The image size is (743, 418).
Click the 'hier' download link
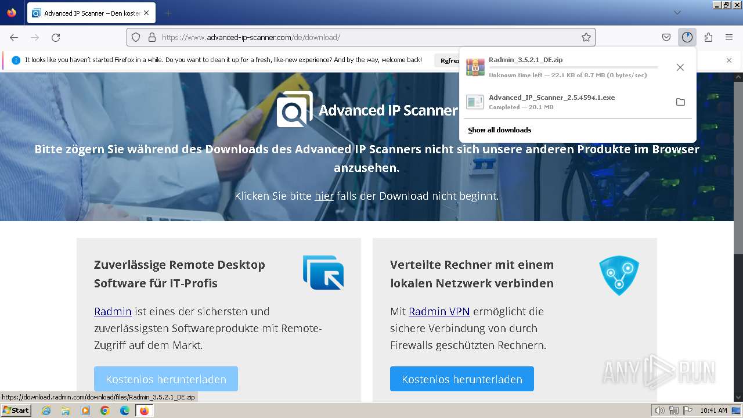tap(324, 196)
